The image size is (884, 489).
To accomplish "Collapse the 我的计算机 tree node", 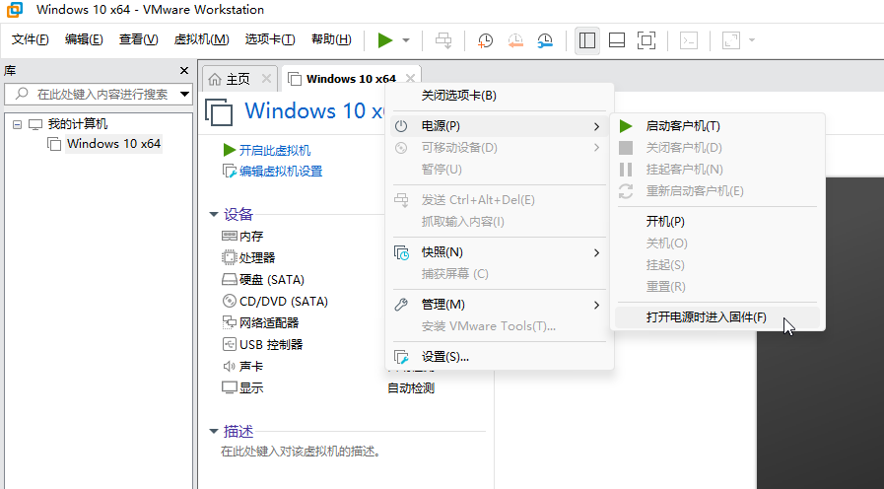I will (x=17, y=124).
